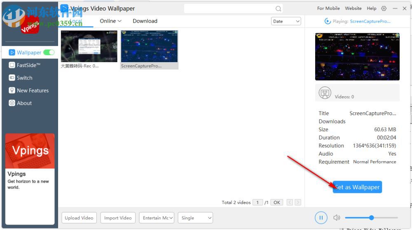Click the Set as Wallpaper button

pos(357,187)
